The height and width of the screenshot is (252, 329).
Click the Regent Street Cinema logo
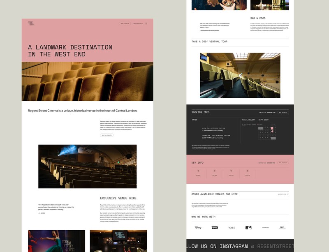tap(31, 24)
